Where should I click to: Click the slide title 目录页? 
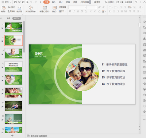pos(39,54)
